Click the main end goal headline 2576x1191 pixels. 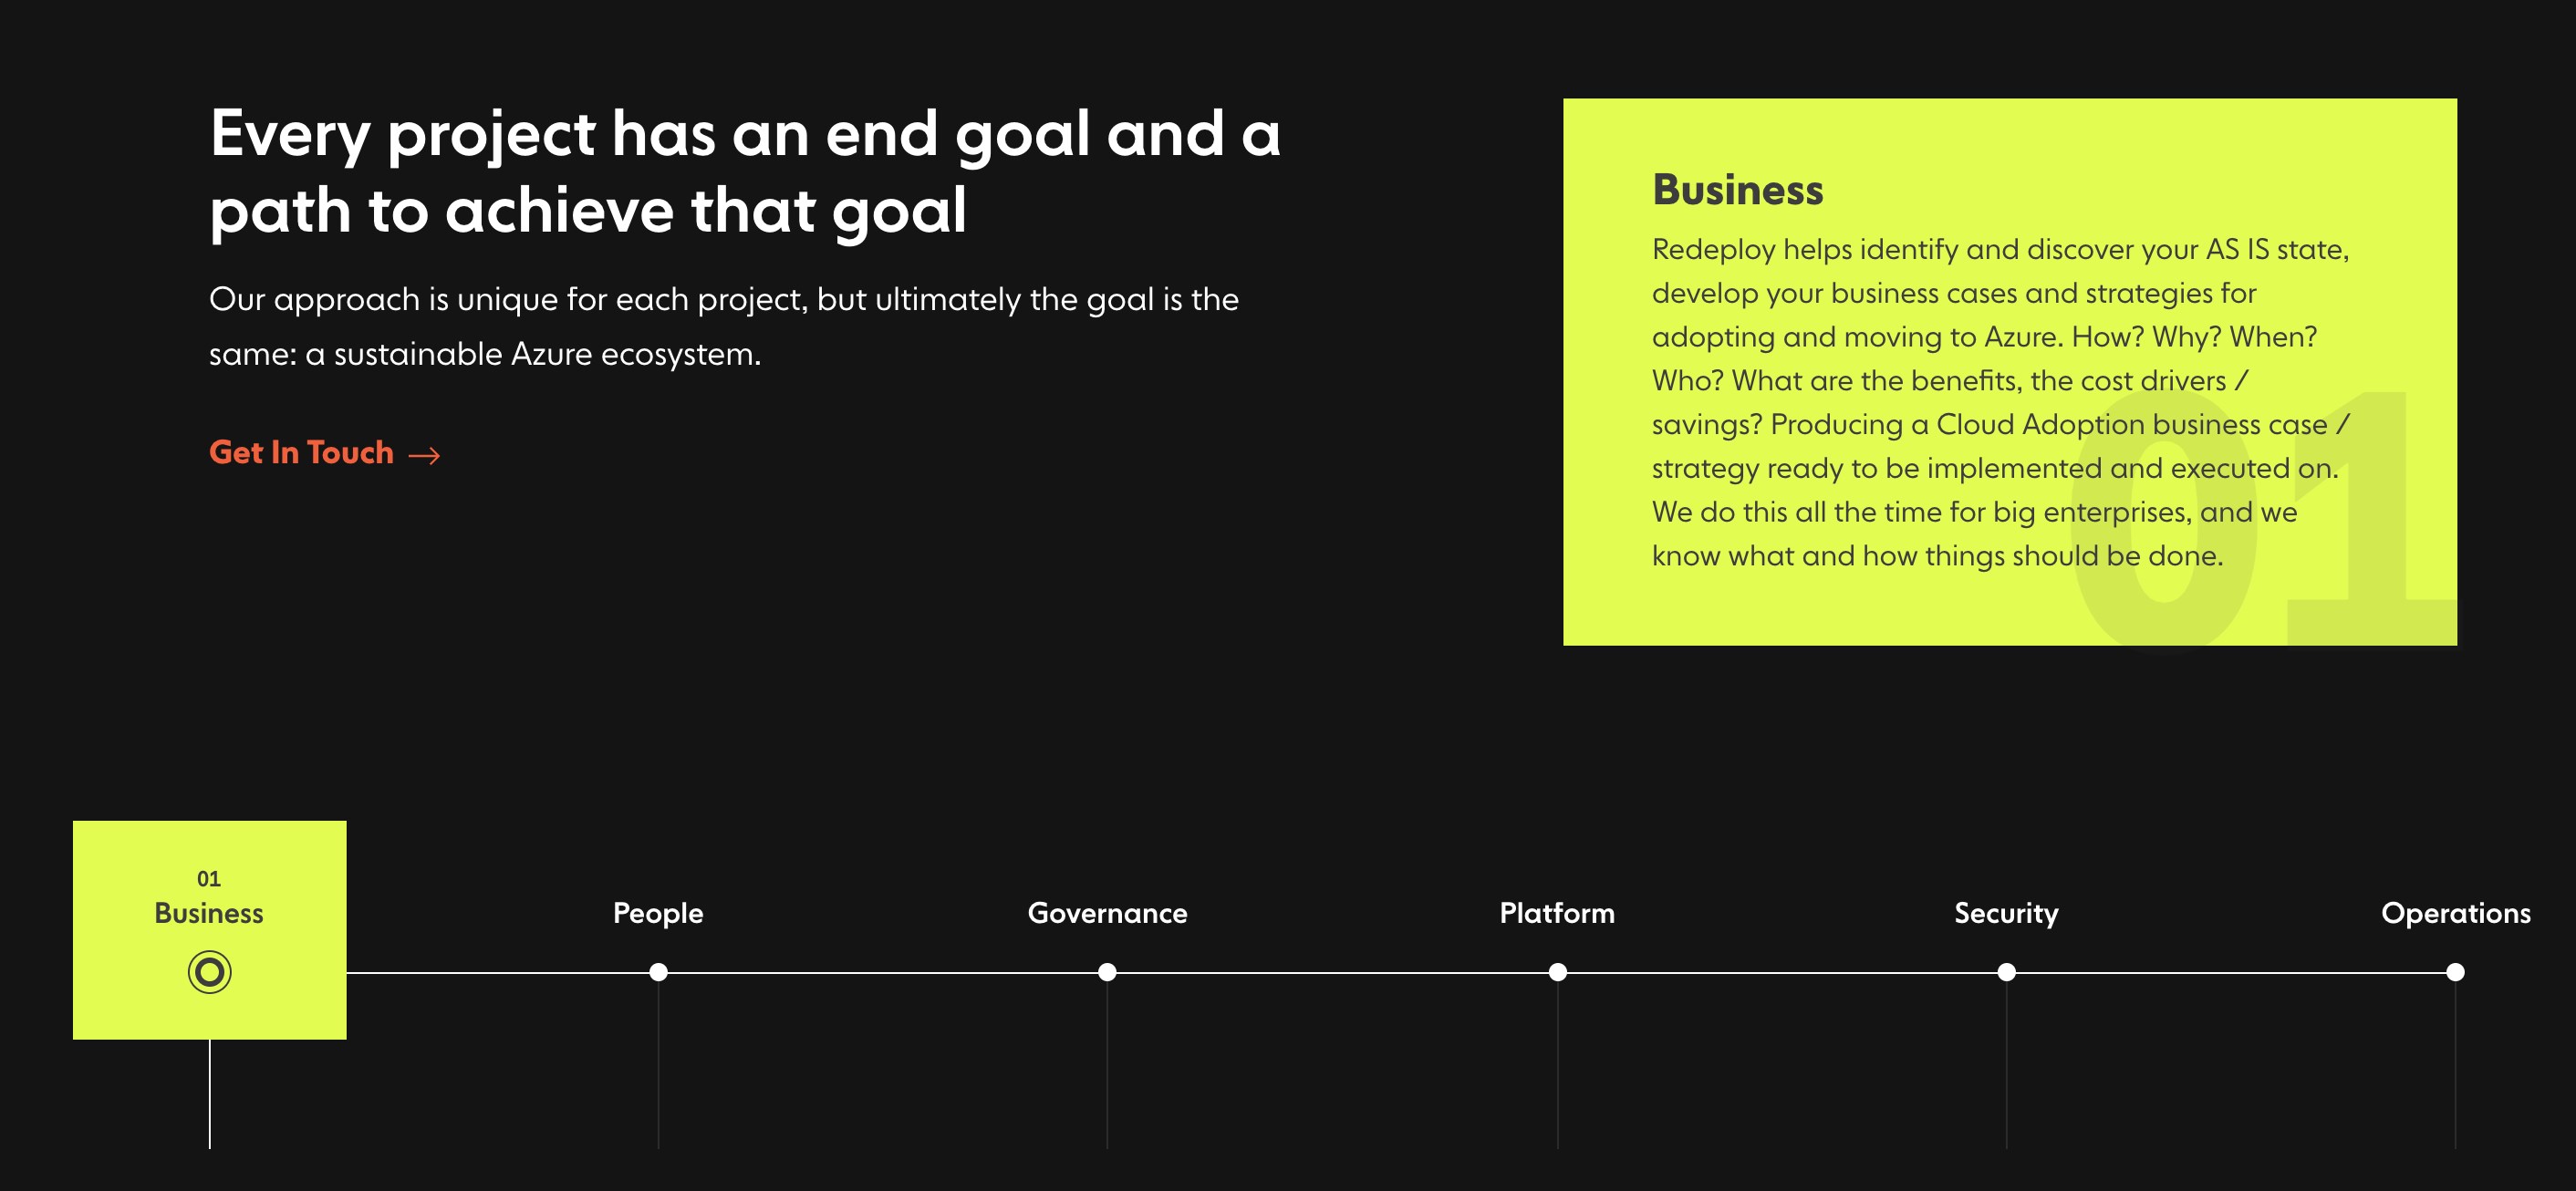coord(744,172)
